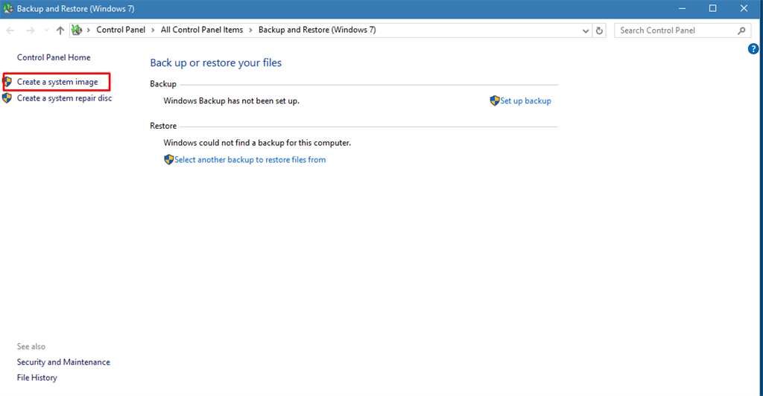
Task: Select the Backup and Restore (Windows 7) breadcrumb
Action: 317,30
